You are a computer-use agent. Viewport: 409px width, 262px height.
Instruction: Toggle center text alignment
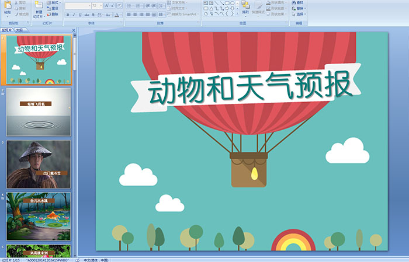(135, 15)
